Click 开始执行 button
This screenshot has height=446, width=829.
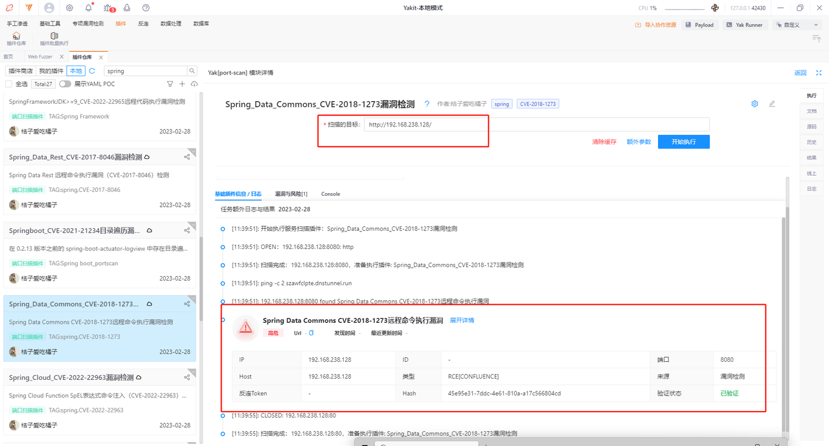coord(683,141)
